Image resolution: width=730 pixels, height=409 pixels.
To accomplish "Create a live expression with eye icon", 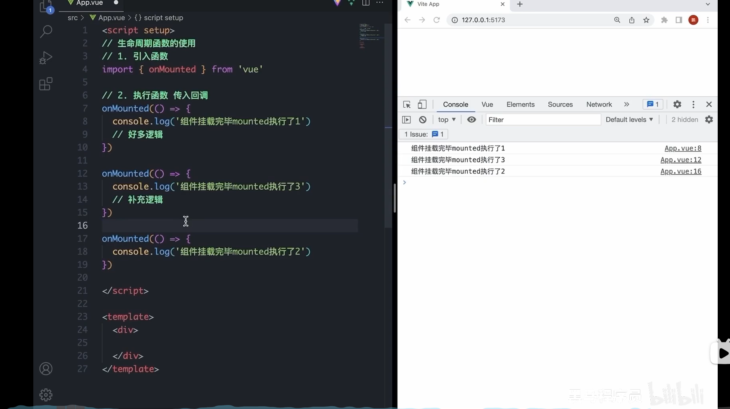I will pos(471,120).
